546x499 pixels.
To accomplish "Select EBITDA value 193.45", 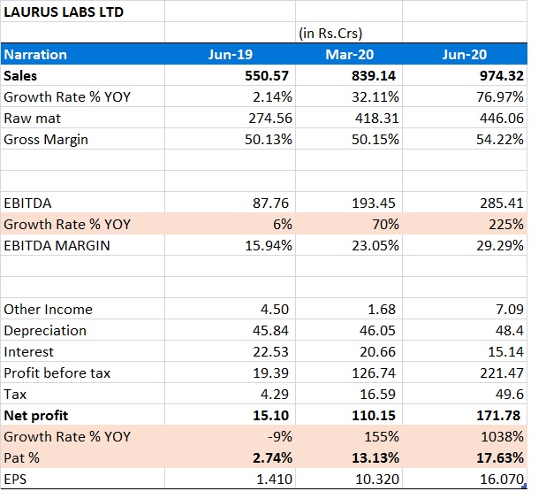I will coord(349,203).
